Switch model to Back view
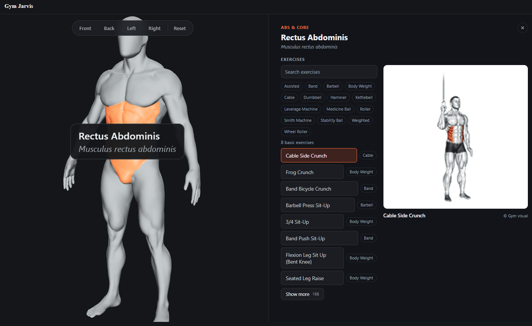Viewport: 532px width, 326px height. [x=109, y=28]
